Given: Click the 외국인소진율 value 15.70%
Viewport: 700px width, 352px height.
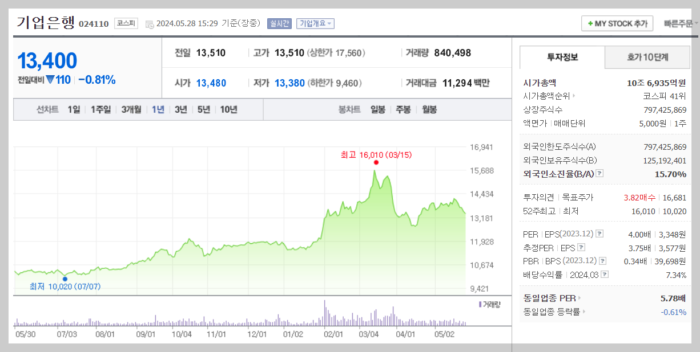Looking at the screenshot, I should [x=670, y=174].
